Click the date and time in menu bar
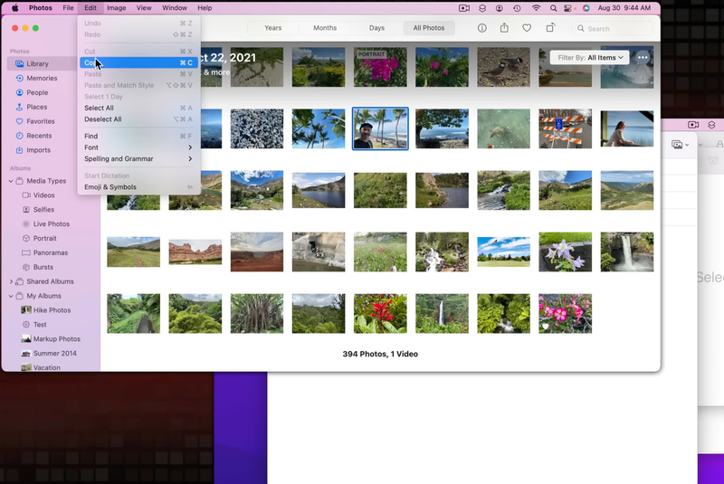The width and height of the screenshot is (724, 484). pos(624,8)
